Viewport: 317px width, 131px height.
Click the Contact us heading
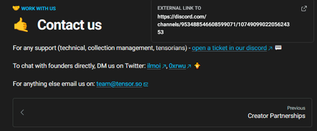[69, 25]
